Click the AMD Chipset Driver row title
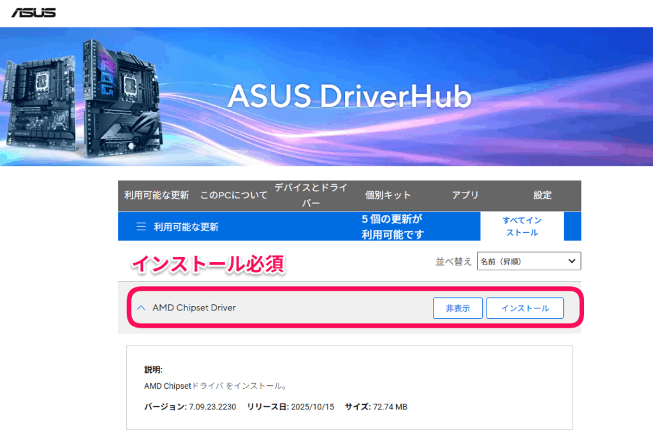The height and width of the screenshot is (438, 653). coord(194,308)
